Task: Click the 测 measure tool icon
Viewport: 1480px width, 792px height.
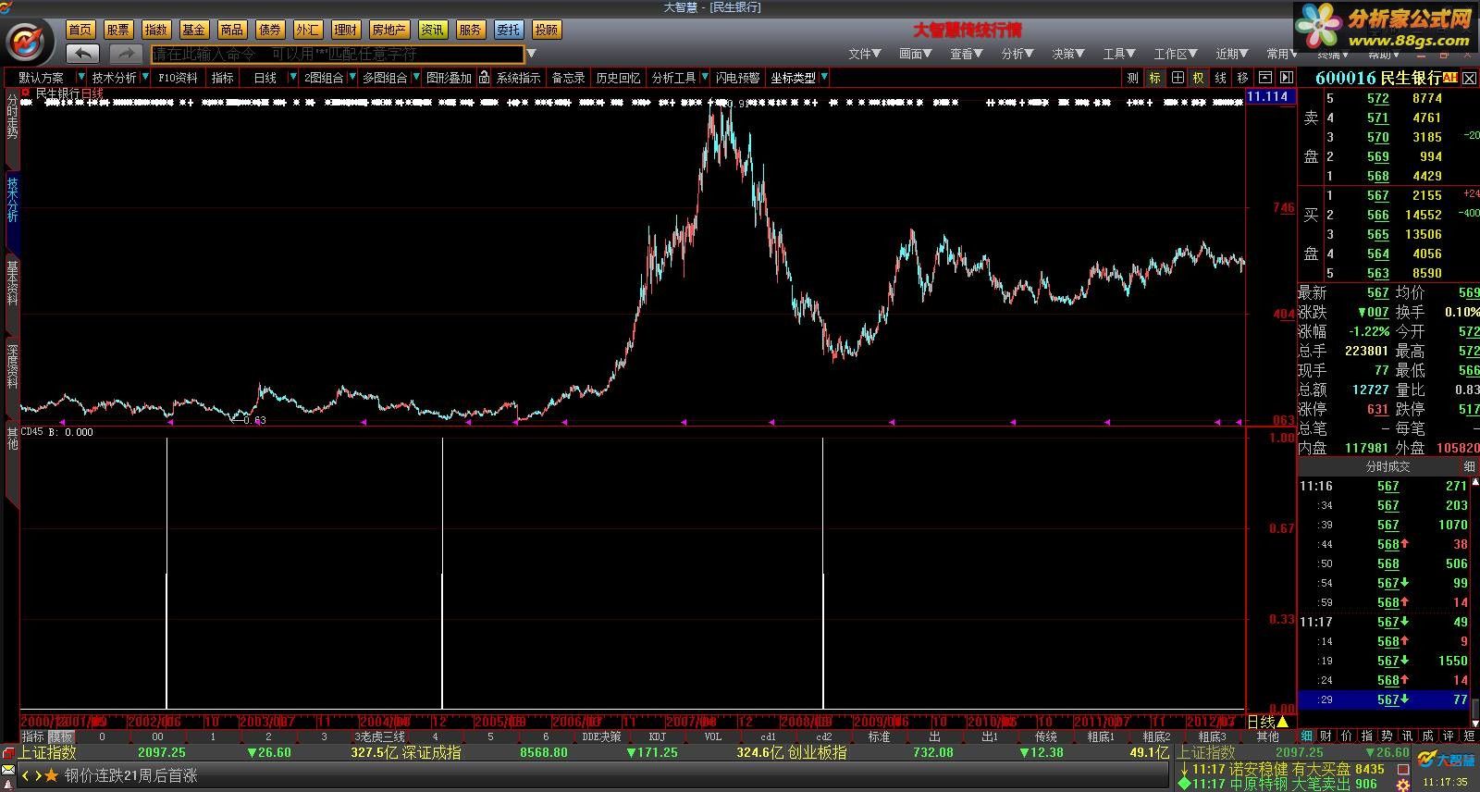Action: [1132, 78]
